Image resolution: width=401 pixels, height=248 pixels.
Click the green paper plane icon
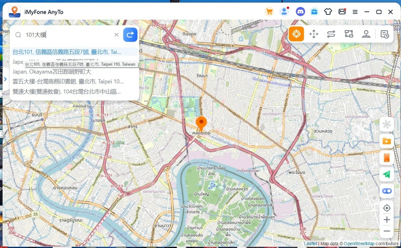(387, 174)
